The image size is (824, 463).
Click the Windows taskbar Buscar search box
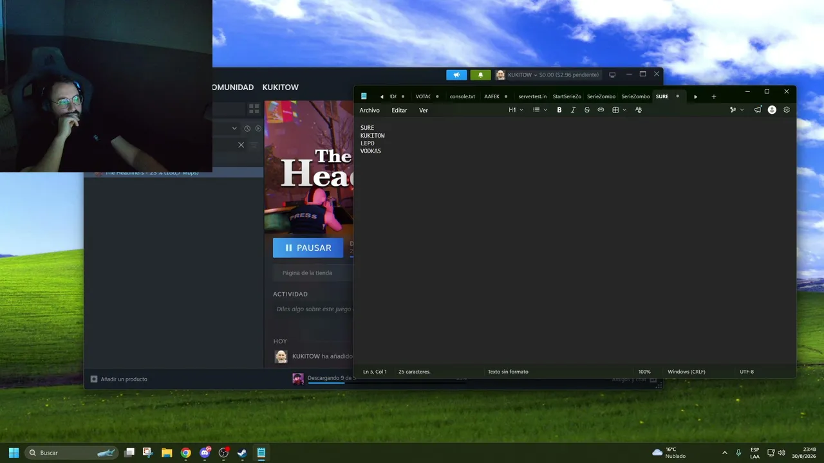tap(72, 453)
